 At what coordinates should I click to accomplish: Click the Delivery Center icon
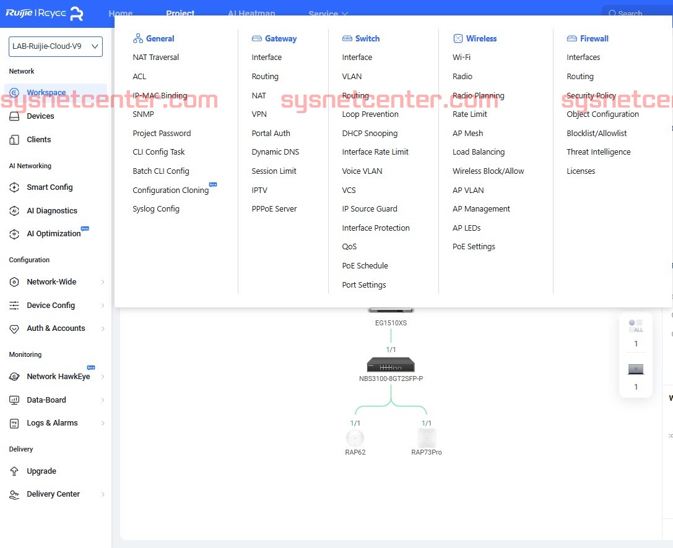[x=14, y=495]
